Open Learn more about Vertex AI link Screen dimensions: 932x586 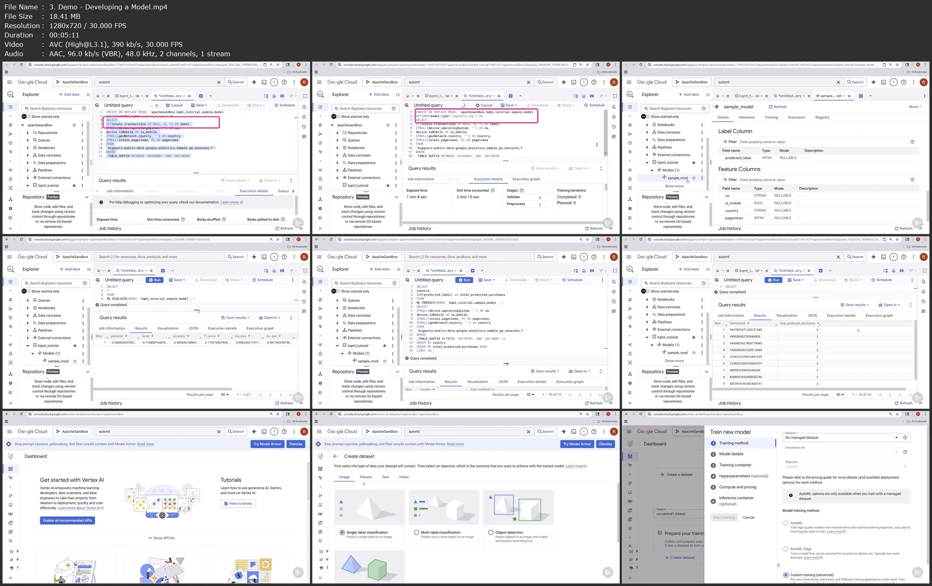click(80, 508)
